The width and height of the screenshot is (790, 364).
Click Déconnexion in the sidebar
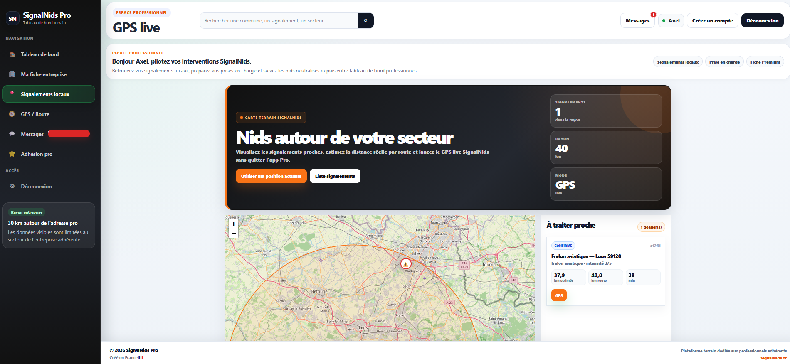tap(49, 186)
